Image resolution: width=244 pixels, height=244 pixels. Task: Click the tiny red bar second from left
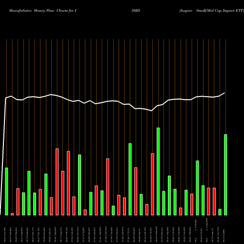tap(12, 214)
